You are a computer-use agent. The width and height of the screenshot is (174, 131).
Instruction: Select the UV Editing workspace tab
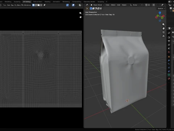(27, 2)
